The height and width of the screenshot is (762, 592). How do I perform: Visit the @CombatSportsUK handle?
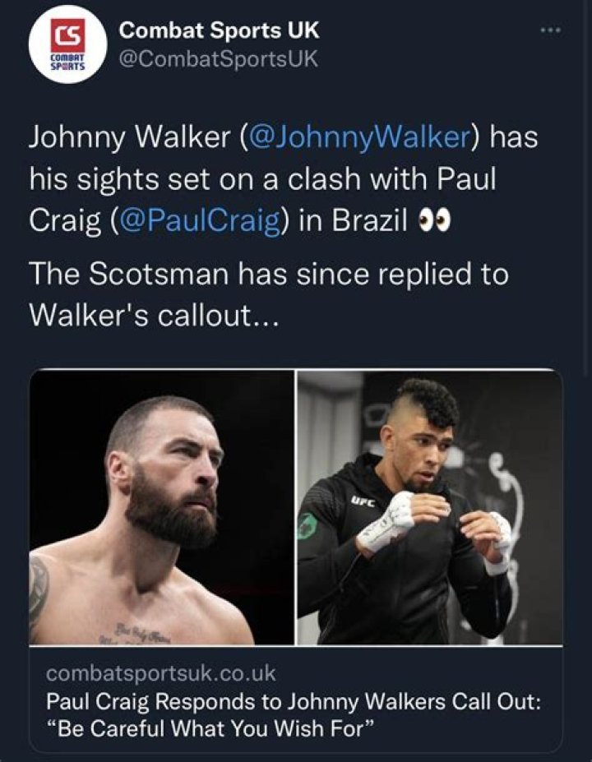point(218,58)
